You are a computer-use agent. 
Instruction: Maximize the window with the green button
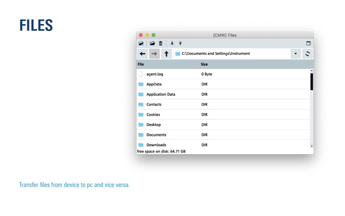[154, 35]
